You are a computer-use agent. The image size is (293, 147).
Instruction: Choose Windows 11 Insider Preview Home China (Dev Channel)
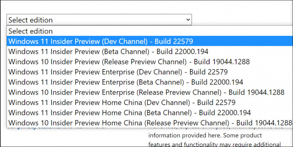(x=150, y=102)
